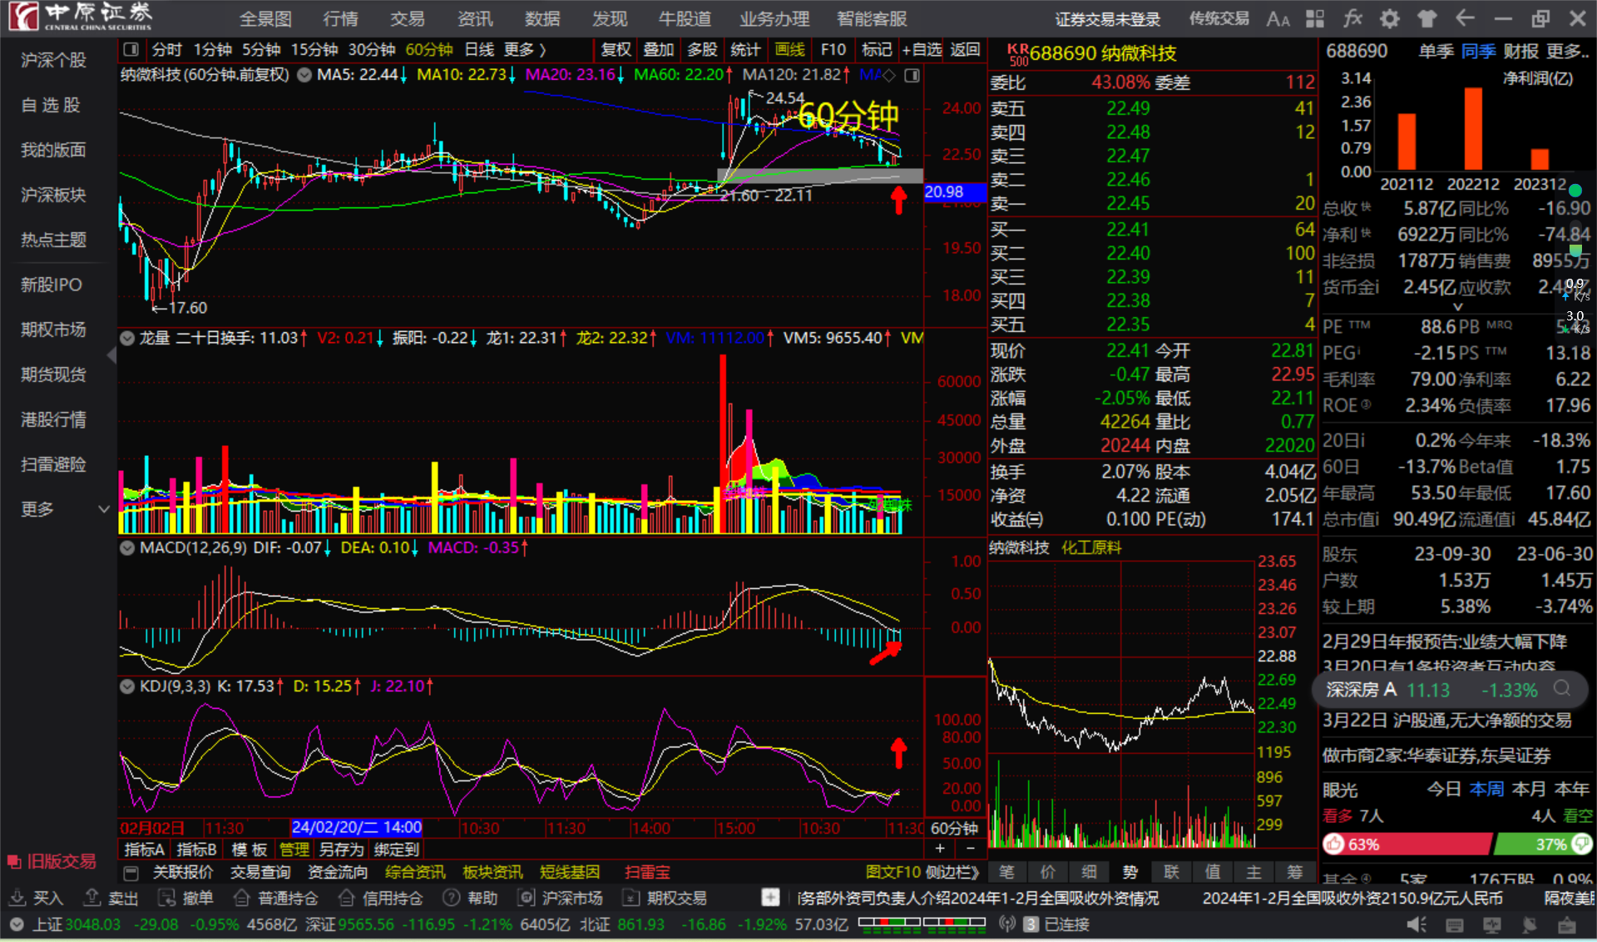Open the formula fx editor icon
Image resolution: width=1597 pixels, height=942 pixels.
(x=1352, y=18)
